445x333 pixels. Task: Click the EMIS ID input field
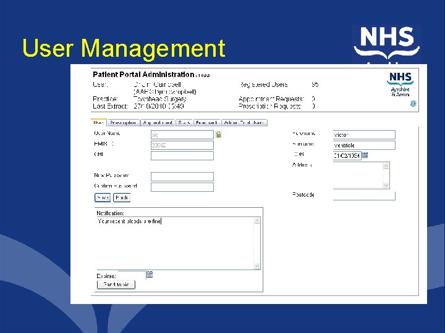pos(182,146)
